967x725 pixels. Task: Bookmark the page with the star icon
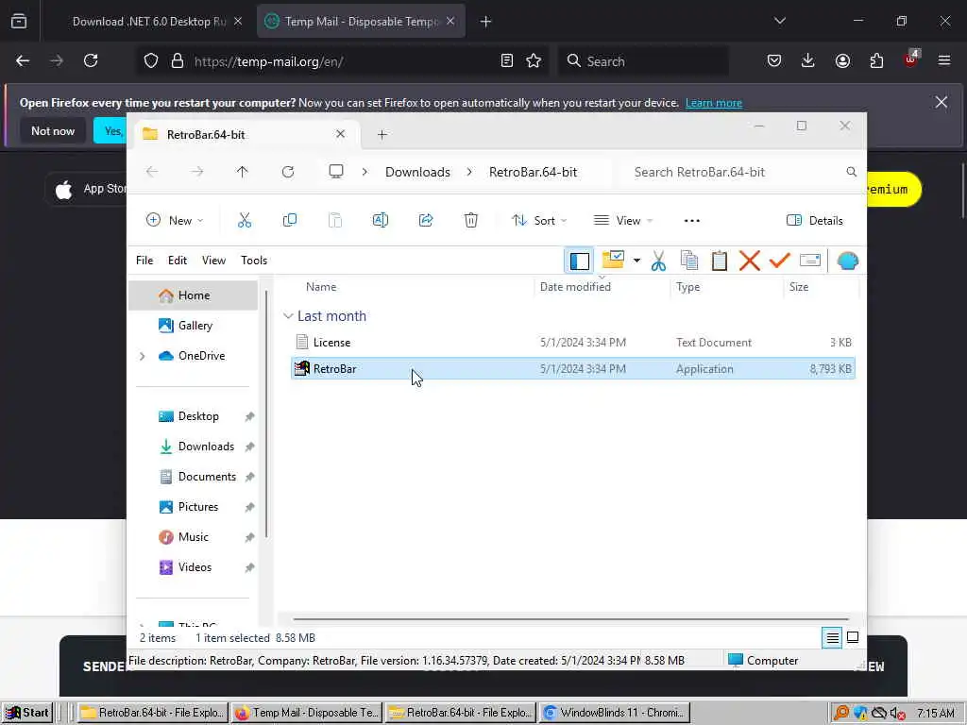coord(534,60)
